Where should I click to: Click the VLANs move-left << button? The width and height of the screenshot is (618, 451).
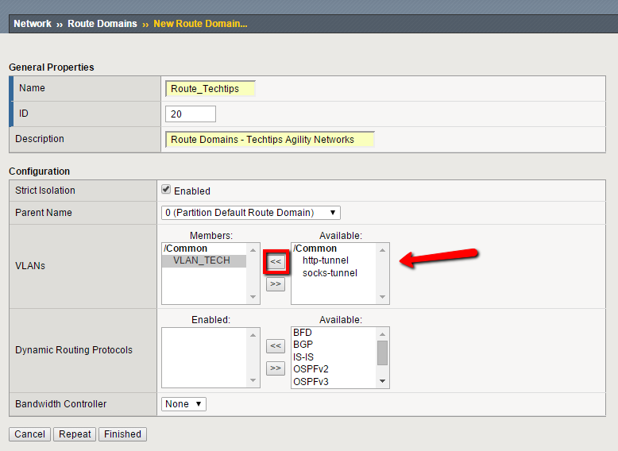[276, 261]
